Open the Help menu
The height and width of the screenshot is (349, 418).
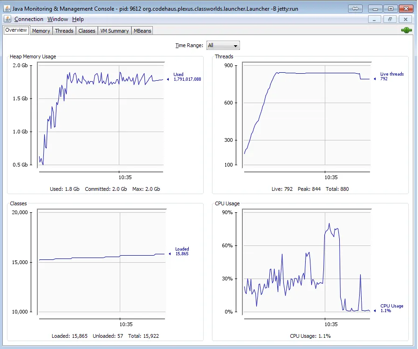coord(78,19)
